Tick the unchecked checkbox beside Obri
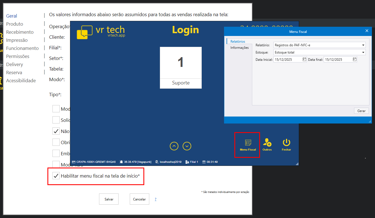Screen dimensions: 375x218 click(x=56, y=142)
